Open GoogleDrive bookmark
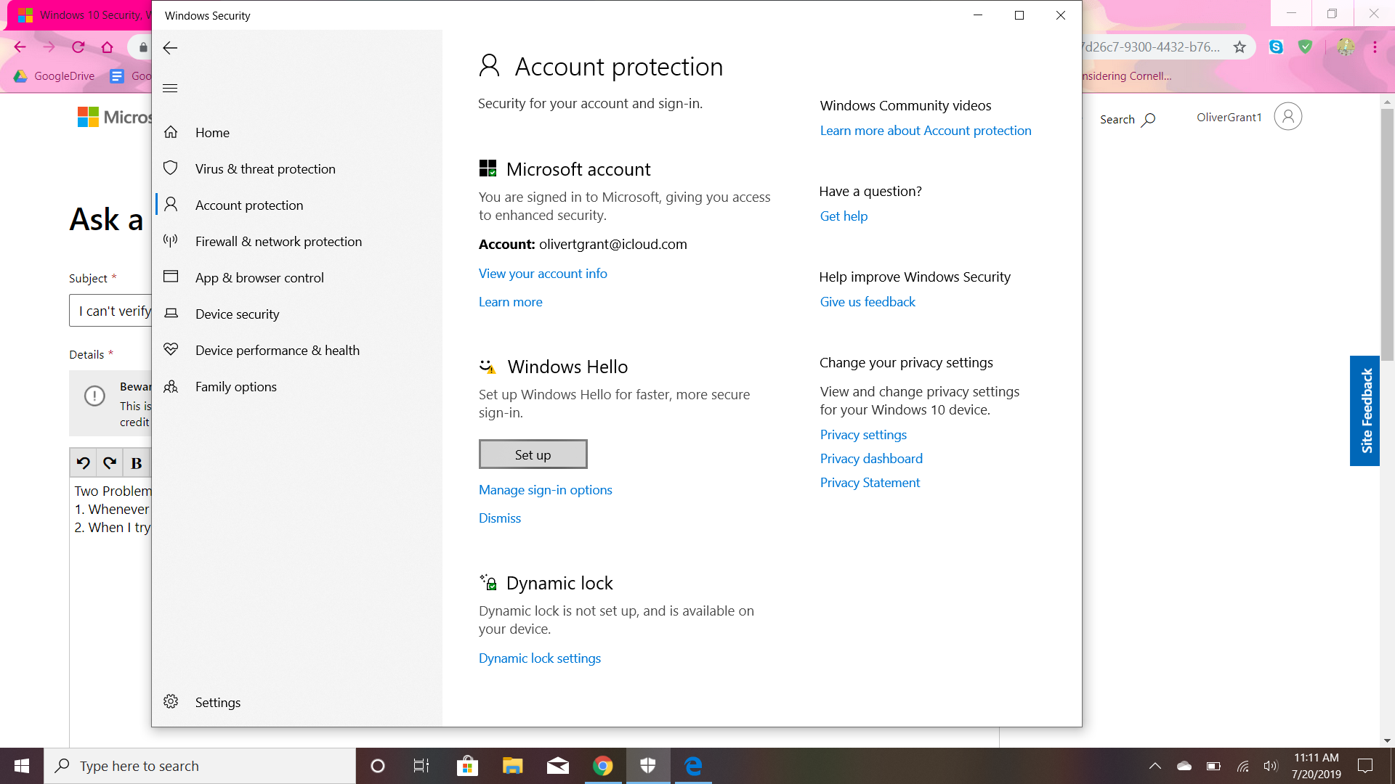Viewport: 1395px width, 784px height. 54,76
